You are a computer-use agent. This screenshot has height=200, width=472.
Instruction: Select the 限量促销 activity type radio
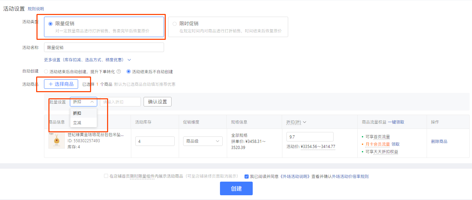coord(50,24)
